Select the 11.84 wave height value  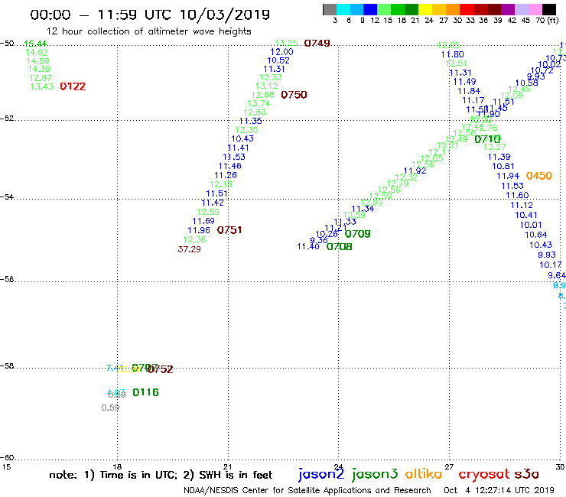point(469,91)
